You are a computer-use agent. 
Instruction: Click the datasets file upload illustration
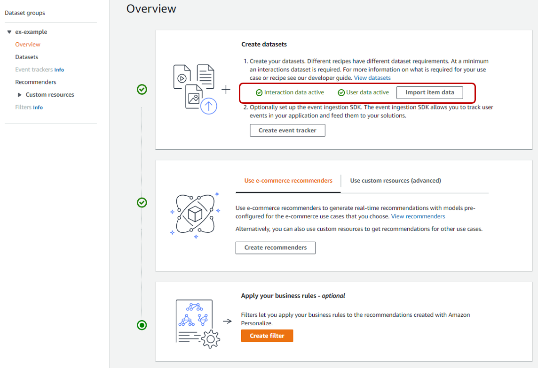pos(195,89)
